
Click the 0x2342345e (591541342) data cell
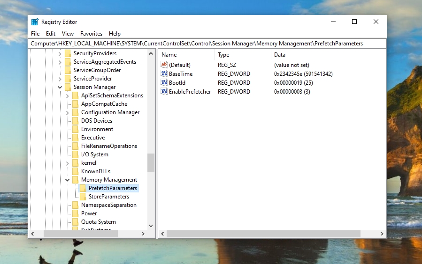(303, 74)
